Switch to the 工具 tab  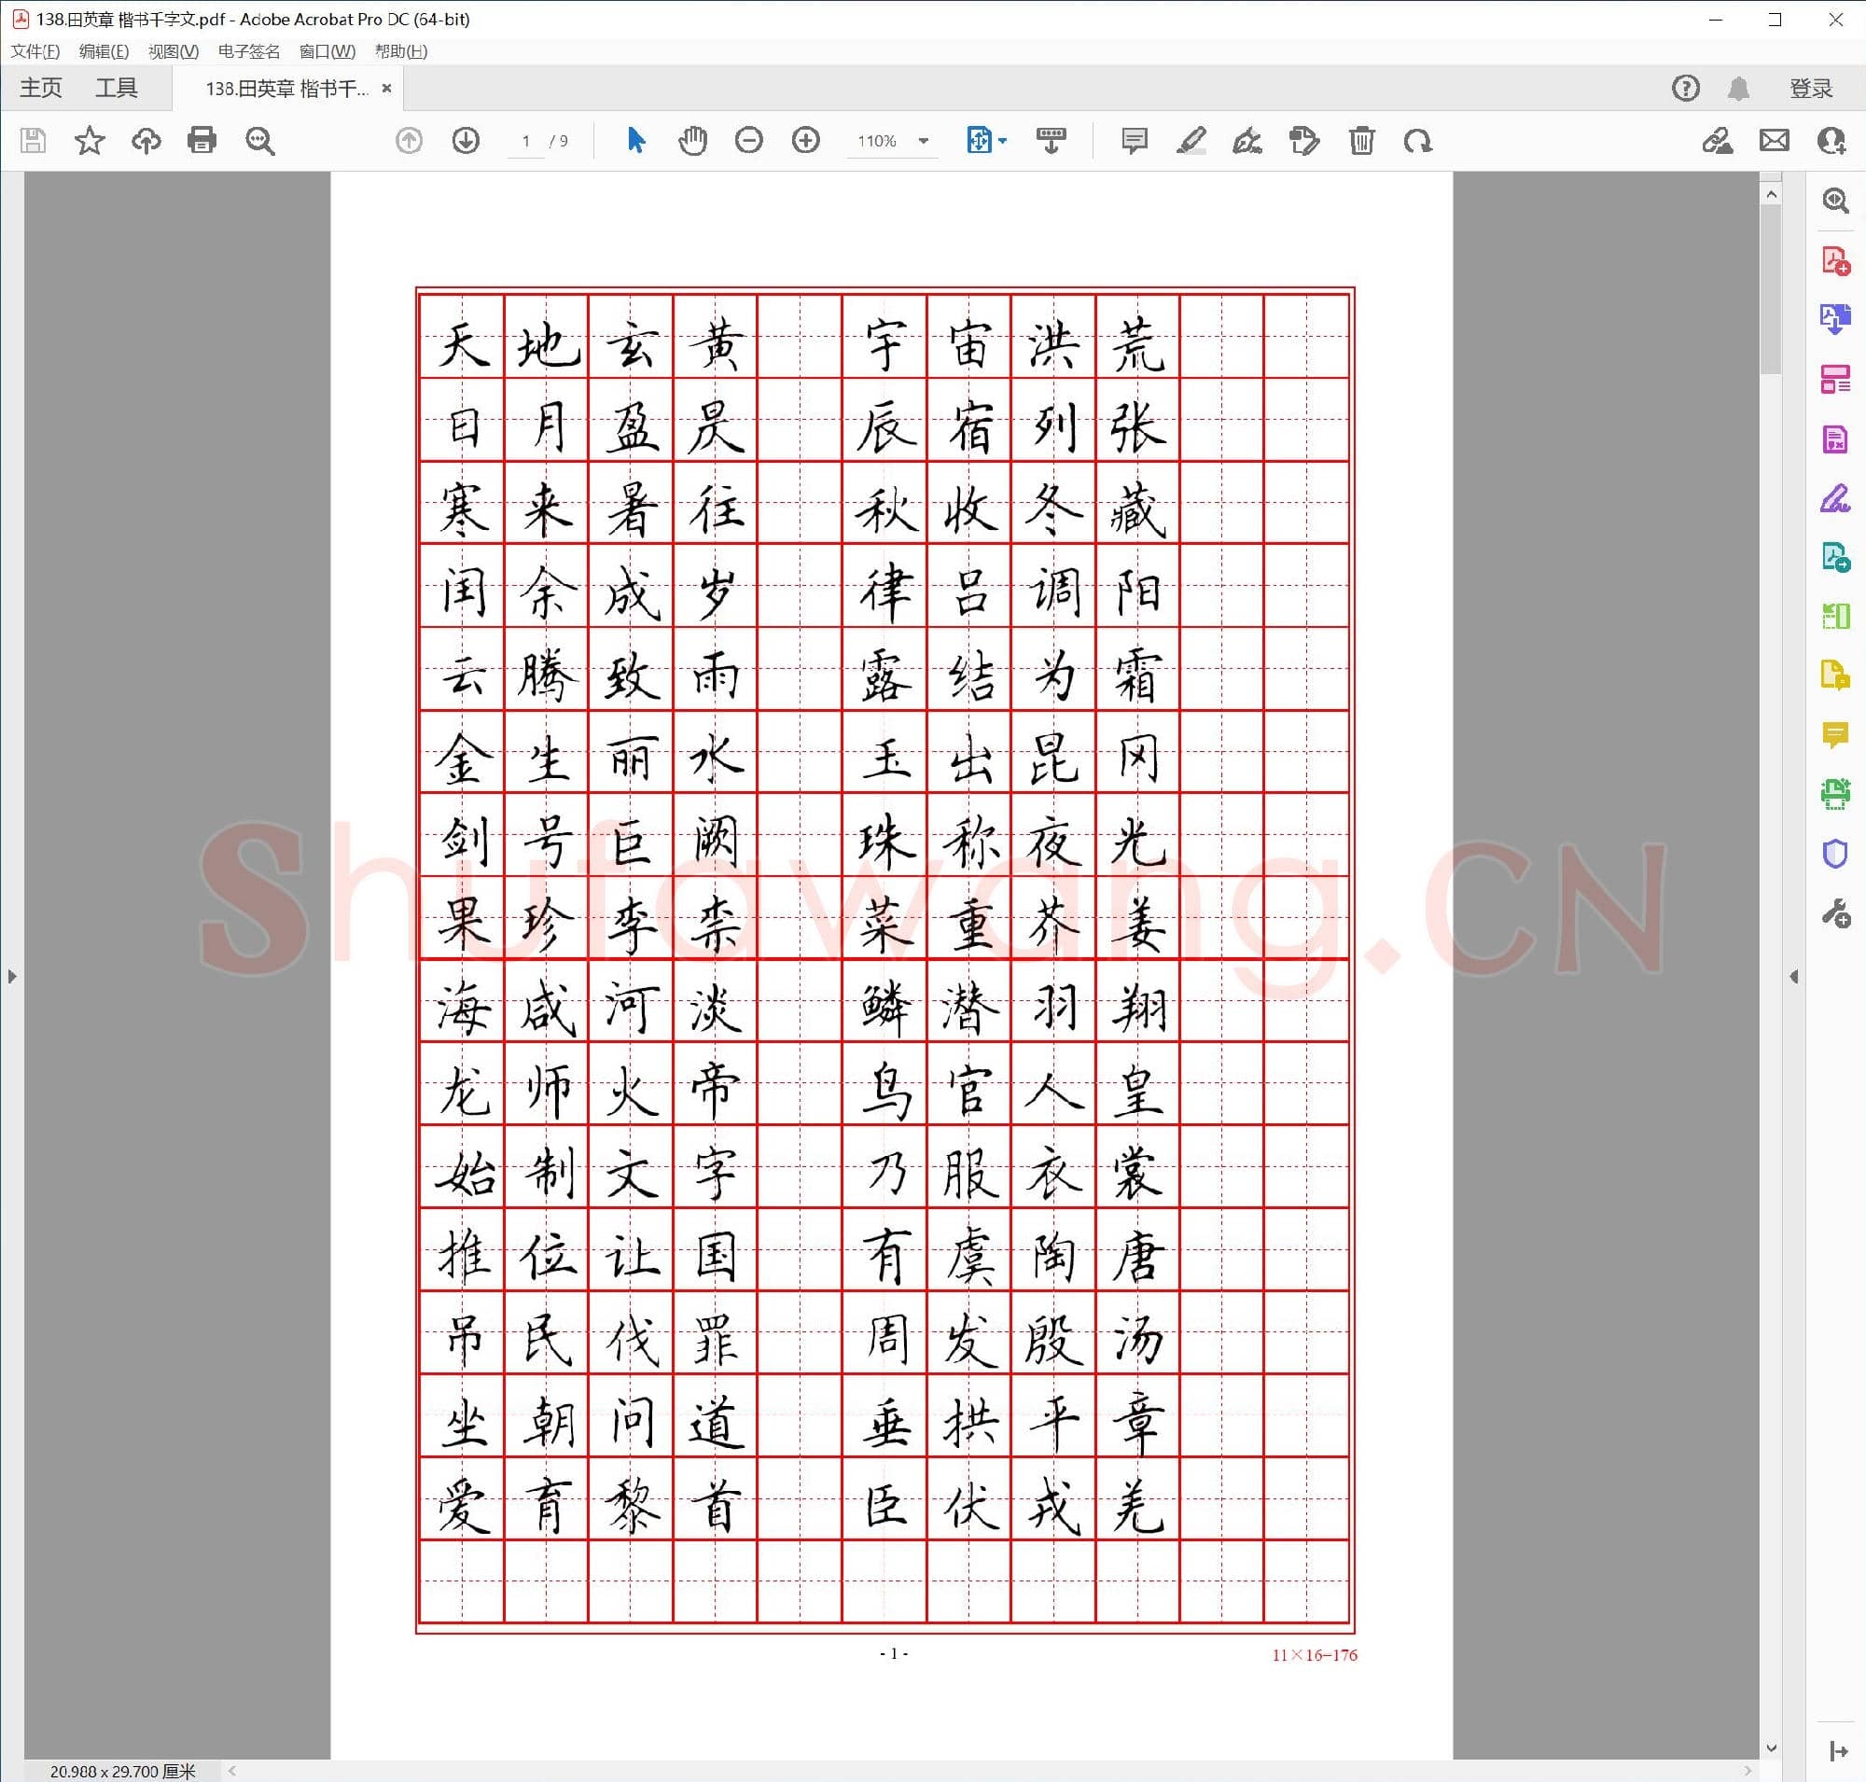[116, 89]
